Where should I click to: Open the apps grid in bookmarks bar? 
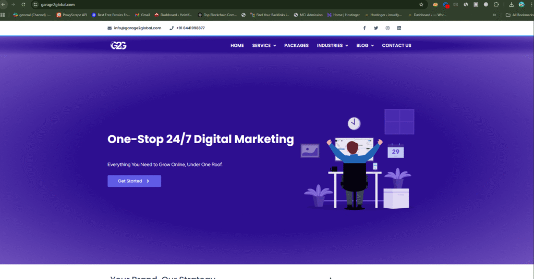[3, 15]
